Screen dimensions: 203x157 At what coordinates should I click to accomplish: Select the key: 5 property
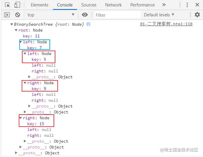pos(39,59)
